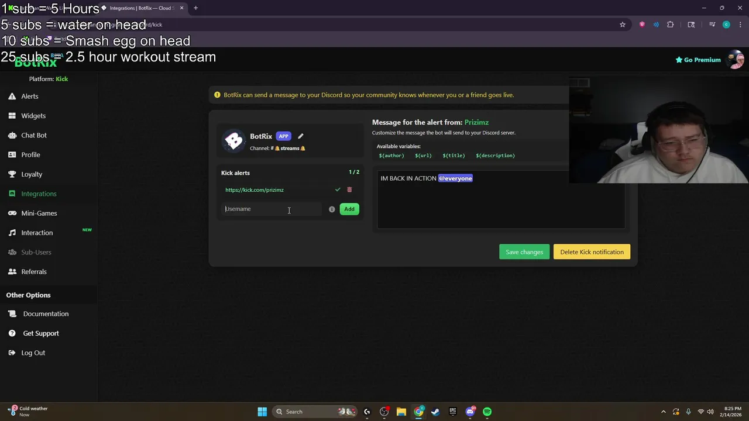This screenshot has height=421, width=749.
Task: Click the Profile card icon in sidebar
Action: [x=12, y=155]
